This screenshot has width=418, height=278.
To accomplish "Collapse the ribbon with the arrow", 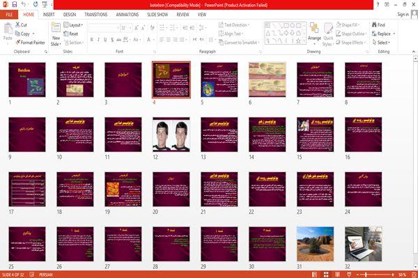I will tap(413, 52).
